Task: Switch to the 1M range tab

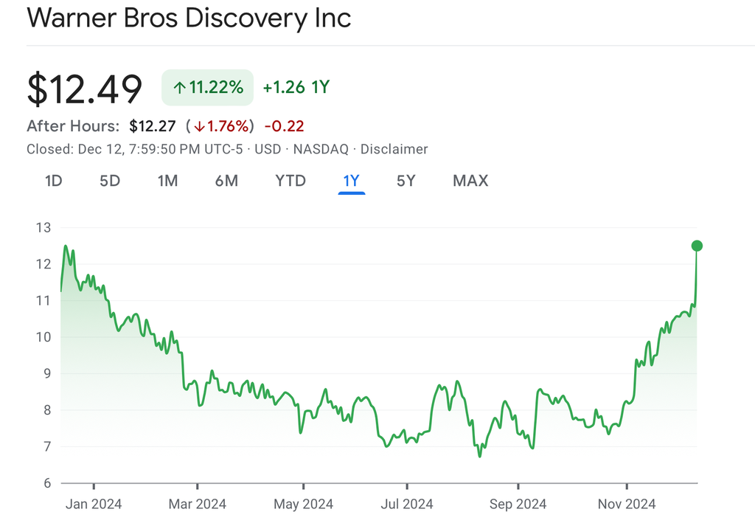Action: coord(167,181)
